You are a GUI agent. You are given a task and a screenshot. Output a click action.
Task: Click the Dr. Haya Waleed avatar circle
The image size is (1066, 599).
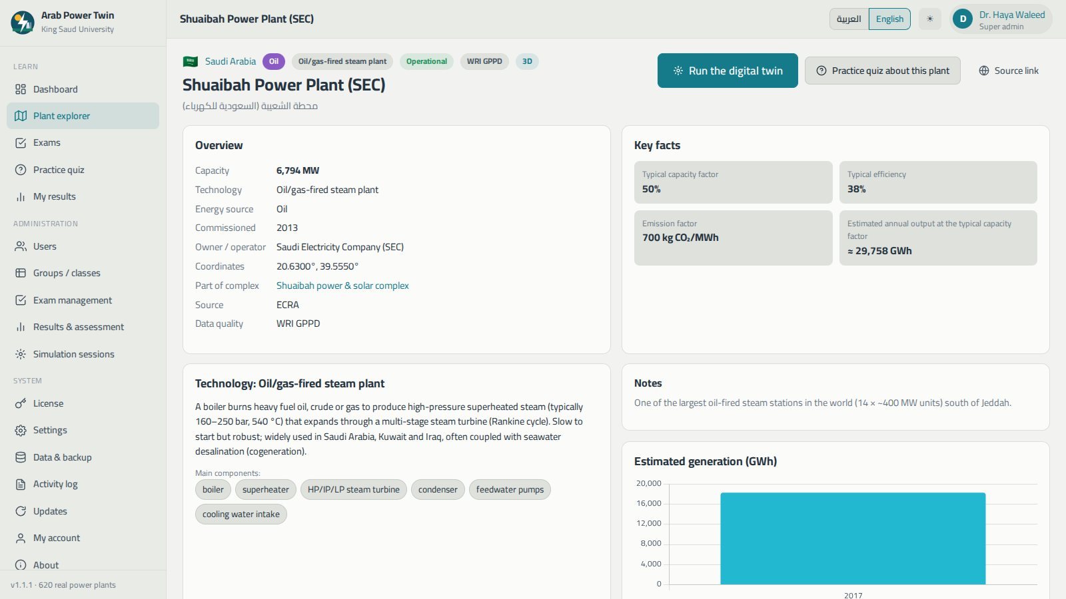(963, 19)
